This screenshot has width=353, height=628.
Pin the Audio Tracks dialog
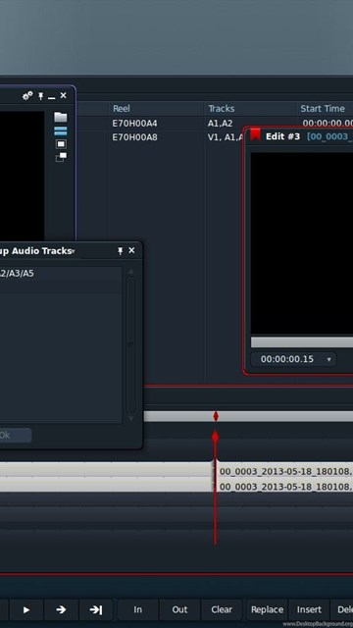[x=120, y=251]
